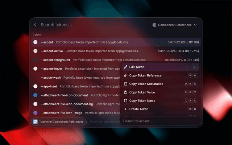Click the clipboard icon for Copy Token Value

(125, 92)
